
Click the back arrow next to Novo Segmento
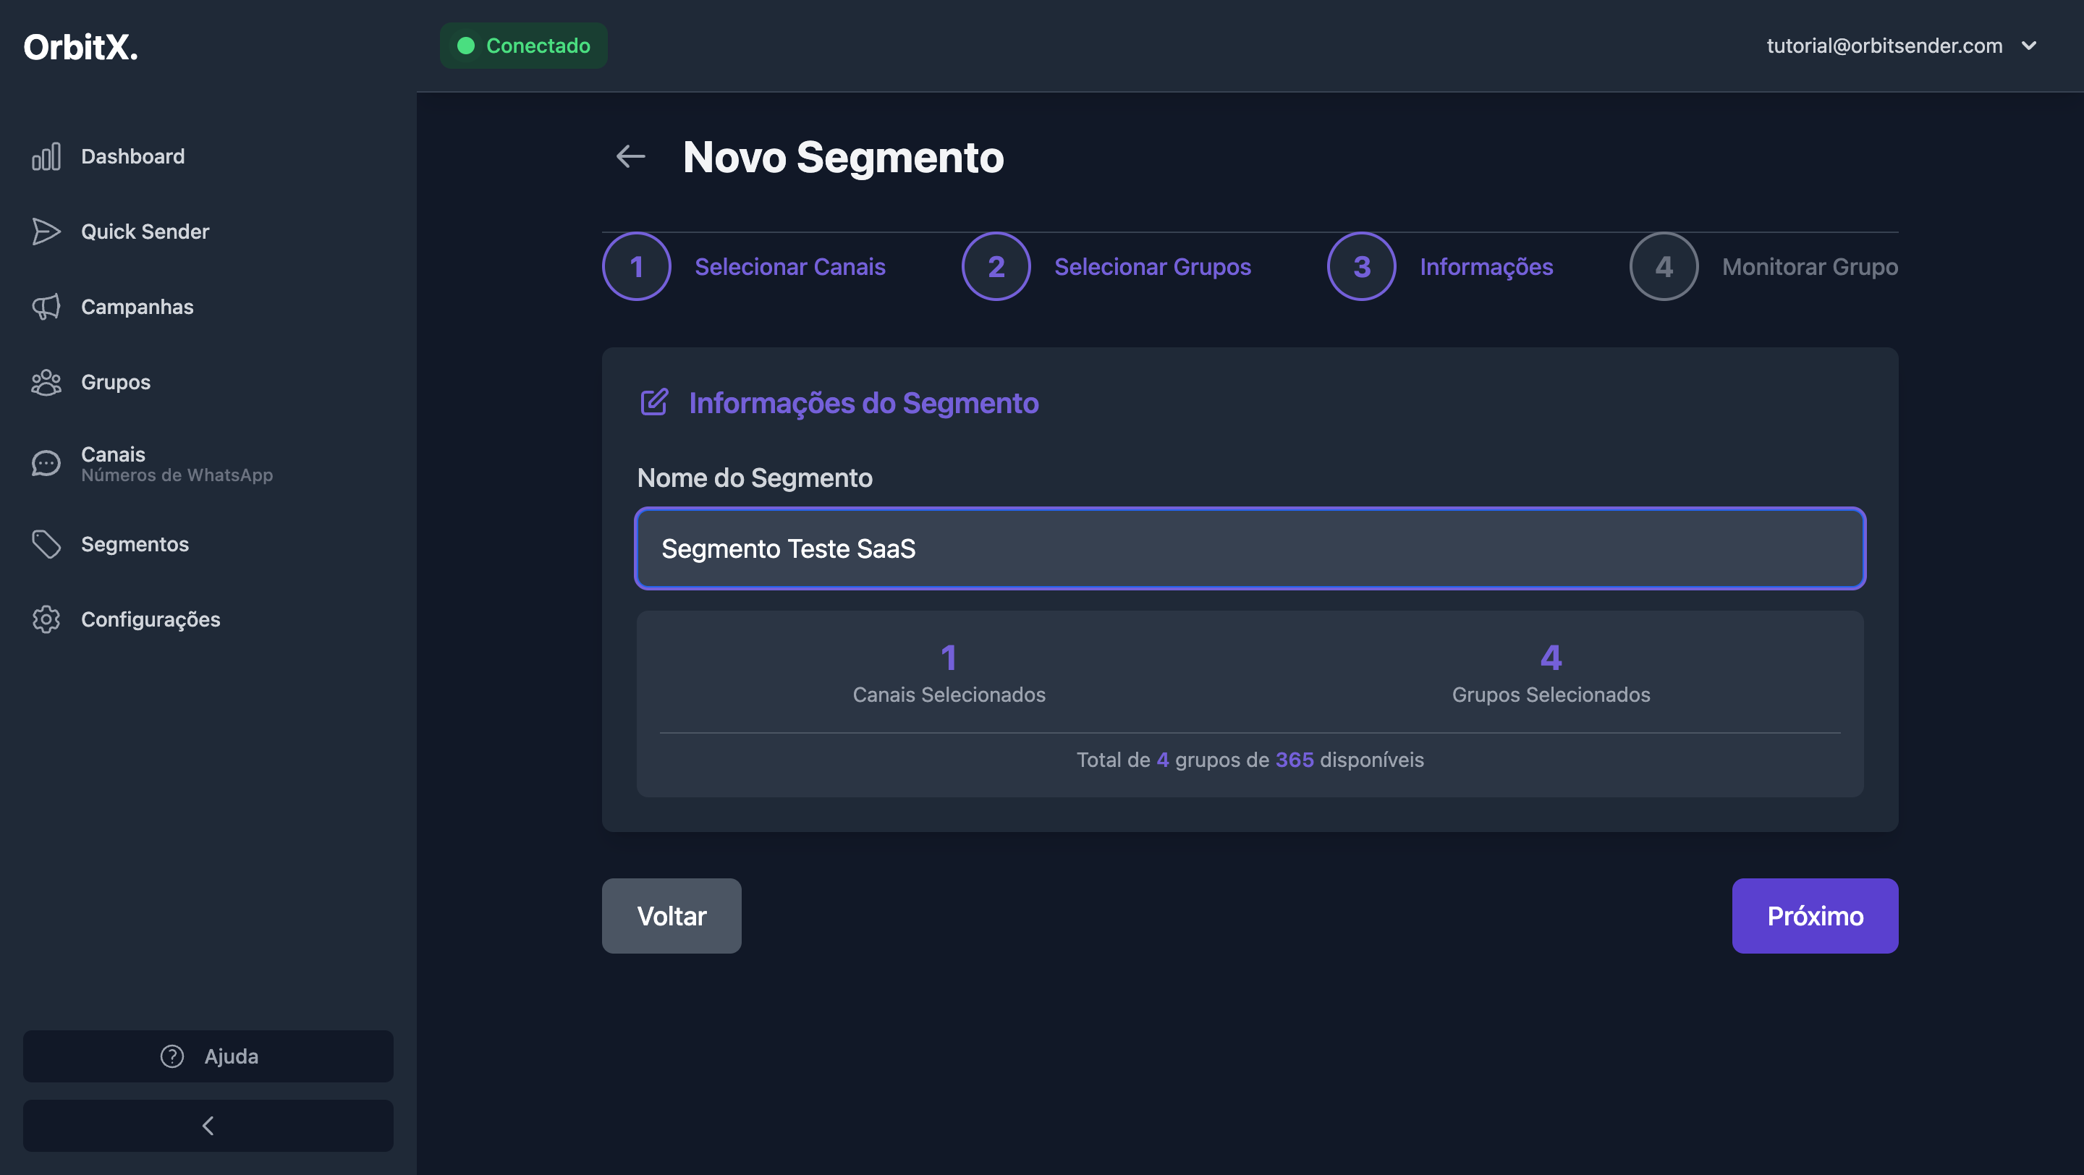[630, 156]
